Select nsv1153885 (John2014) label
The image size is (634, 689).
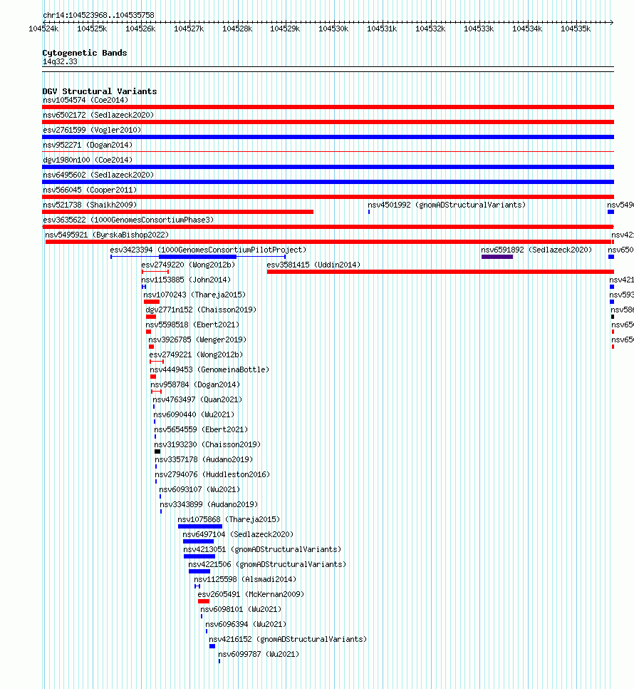point(186,280)
